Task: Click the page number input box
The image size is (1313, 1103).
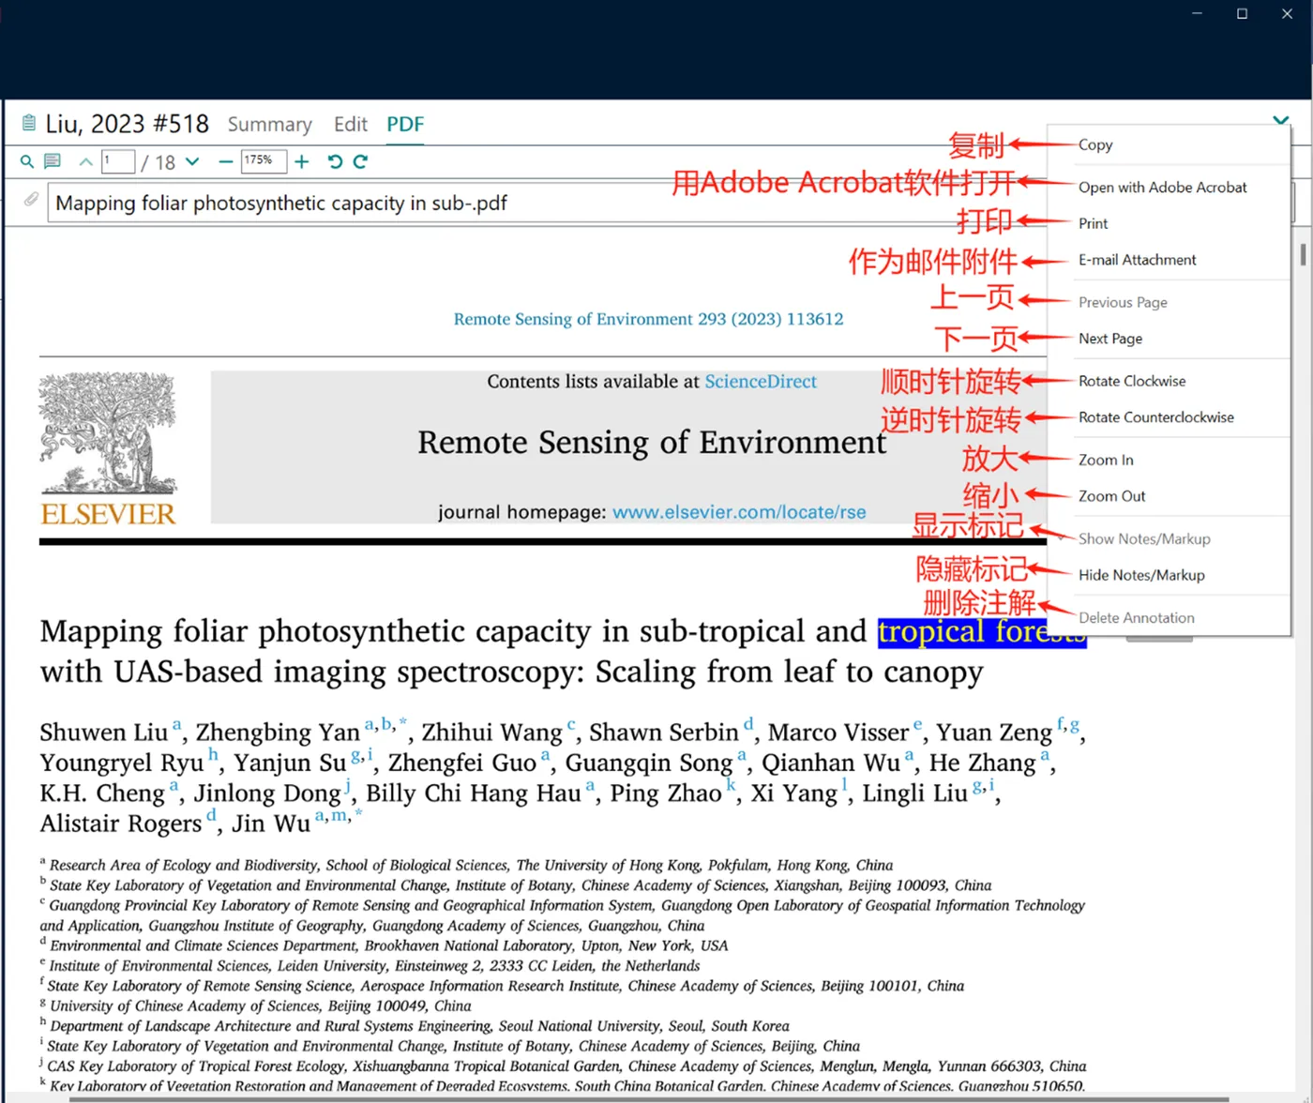Action: [118, 161]
